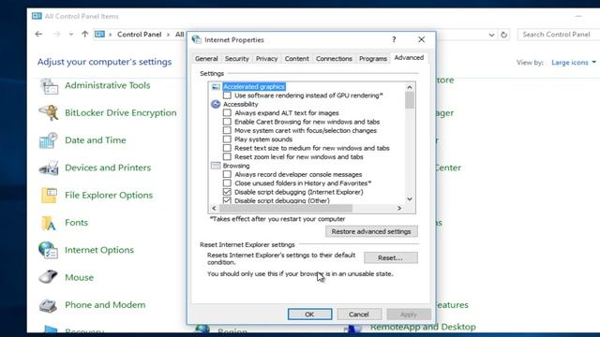
Task: Open Administrative Tools icon
Action: coord(50,86)
